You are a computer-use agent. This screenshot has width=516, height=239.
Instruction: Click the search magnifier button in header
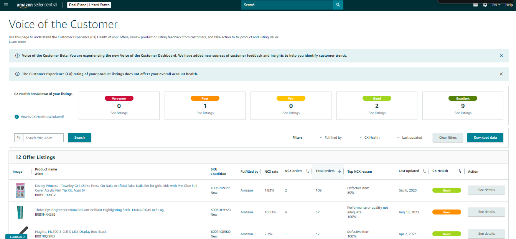click(x=338, y=5)
